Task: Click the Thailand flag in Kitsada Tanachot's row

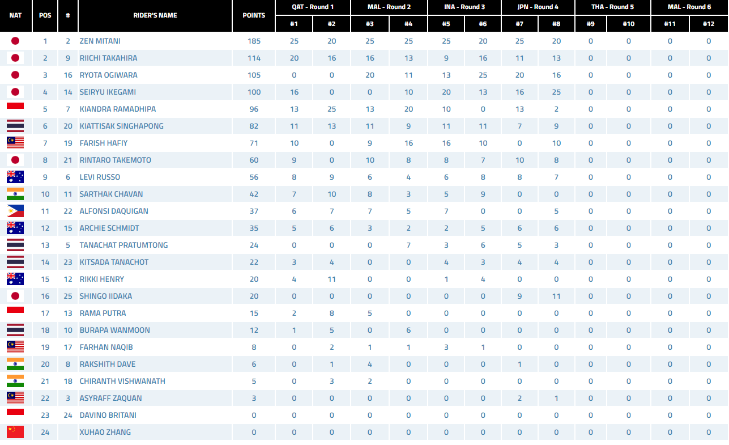Action: click(x=15, y=262)
